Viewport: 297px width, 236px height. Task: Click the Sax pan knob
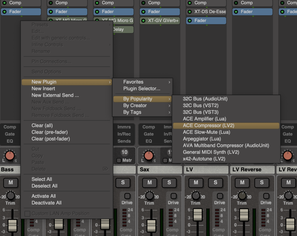pos(149,156)
